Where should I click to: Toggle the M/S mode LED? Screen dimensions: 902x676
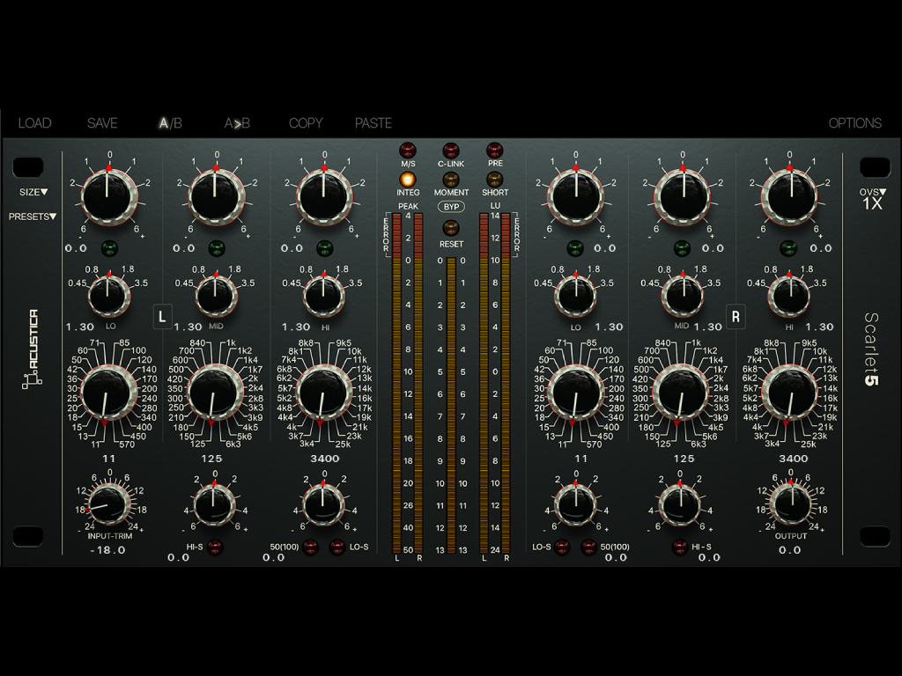[x=408, y=151]
